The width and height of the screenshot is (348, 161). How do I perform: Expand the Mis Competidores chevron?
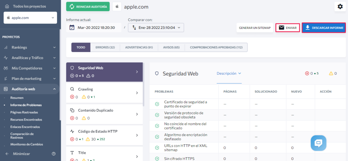pyautogui.click(x=54, y=68)
